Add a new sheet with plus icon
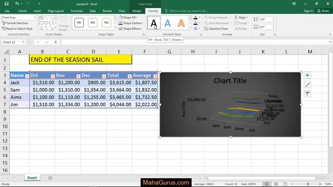Viewport: 333px width, 187px height. tap(50, 178)
